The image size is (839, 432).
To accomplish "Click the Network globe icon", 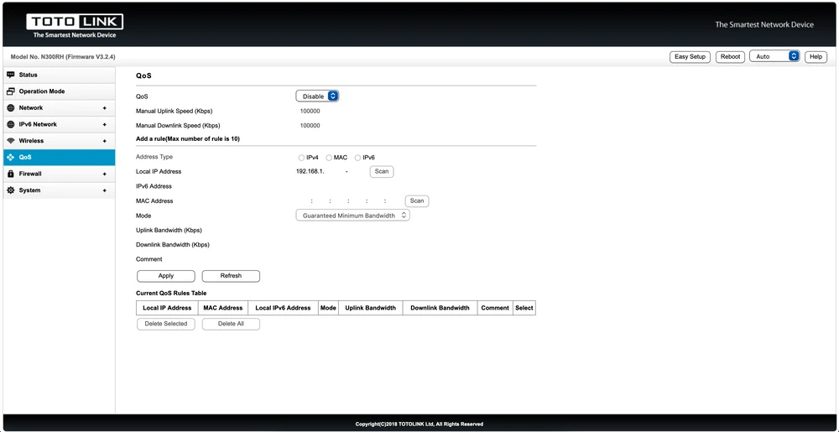I will (x=11, y=108).
